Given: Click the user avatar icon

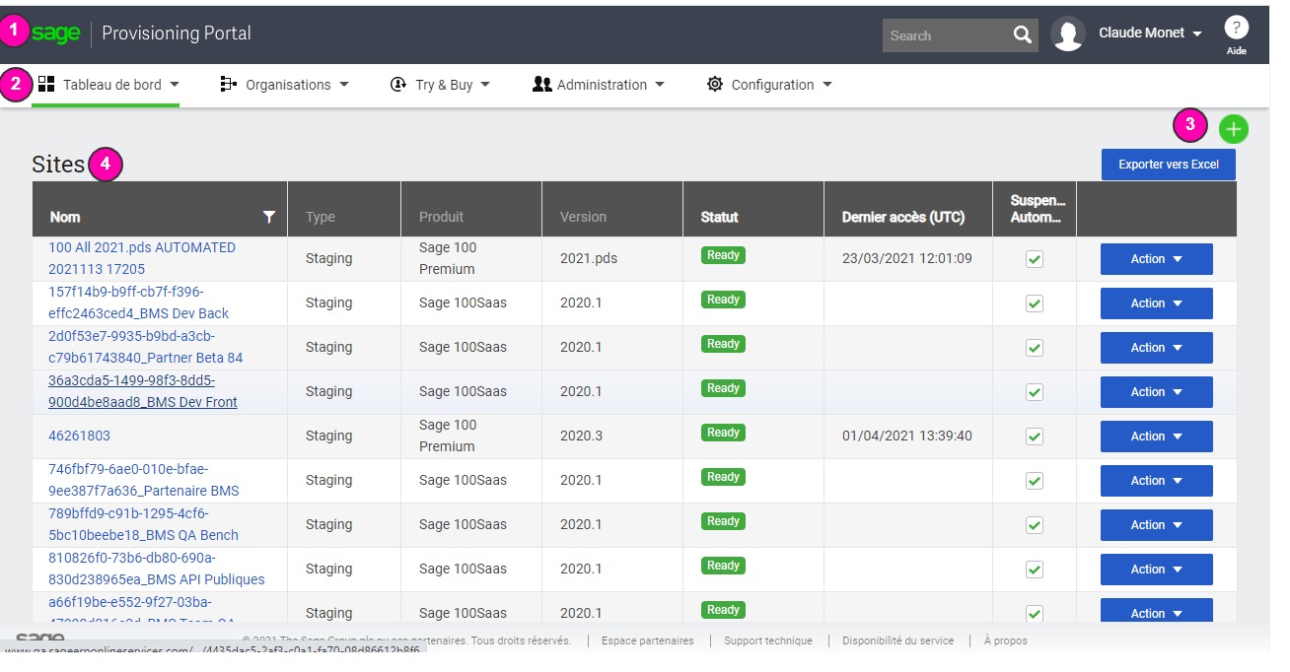Looking at the screenshot, I should pyautogui.click(x=1068, y=34).
